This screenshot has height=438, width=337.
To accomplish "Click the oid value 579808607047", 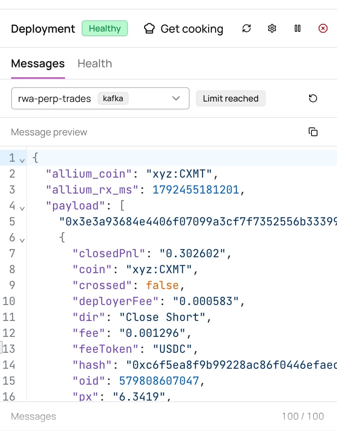I will 159,381.
